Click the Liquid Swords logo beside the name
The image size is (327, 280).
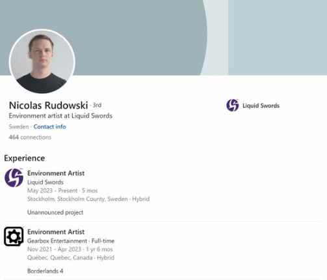coord(233,105)
